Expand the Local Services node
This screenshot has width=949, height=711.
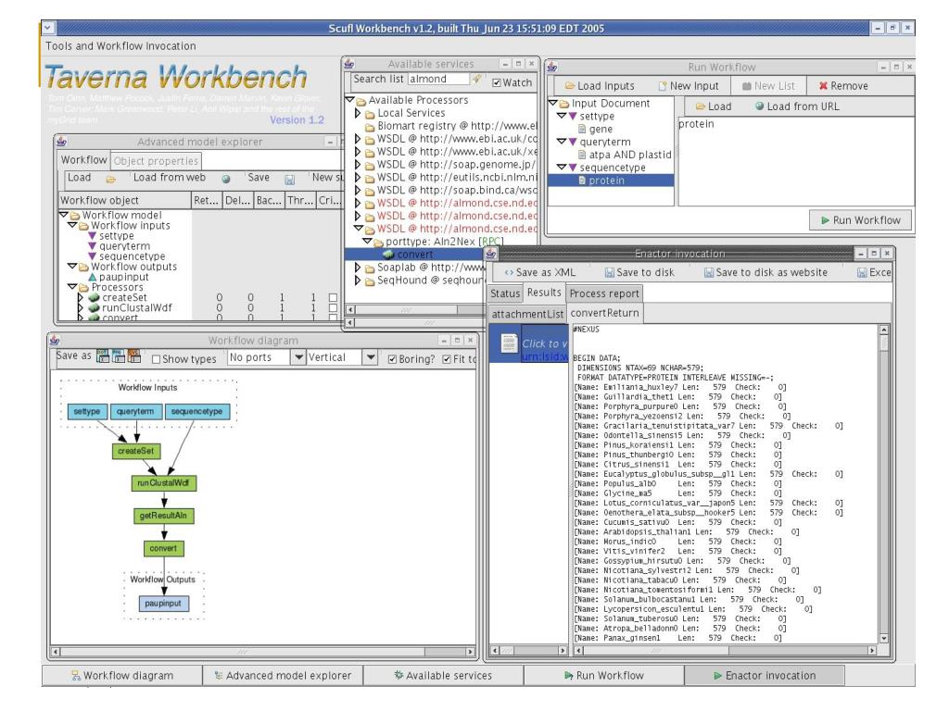point(358,113)
